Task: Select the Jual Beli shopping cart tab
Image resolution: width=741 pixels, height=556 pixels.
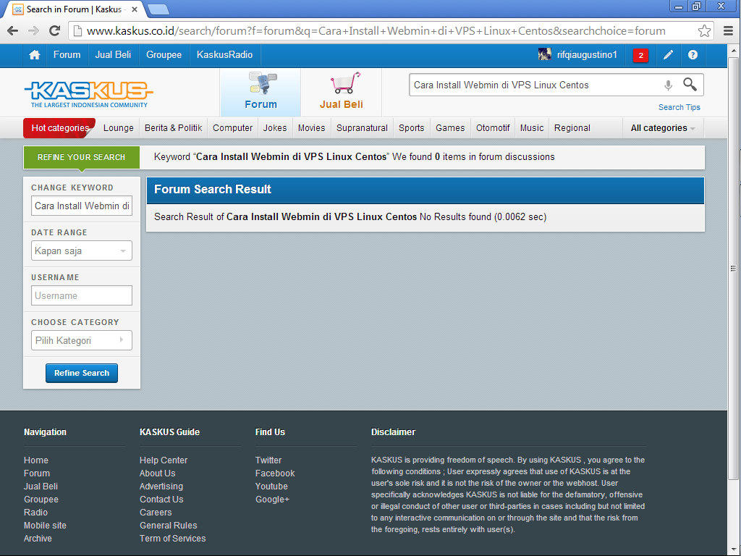Action: [x=342, y=92]
